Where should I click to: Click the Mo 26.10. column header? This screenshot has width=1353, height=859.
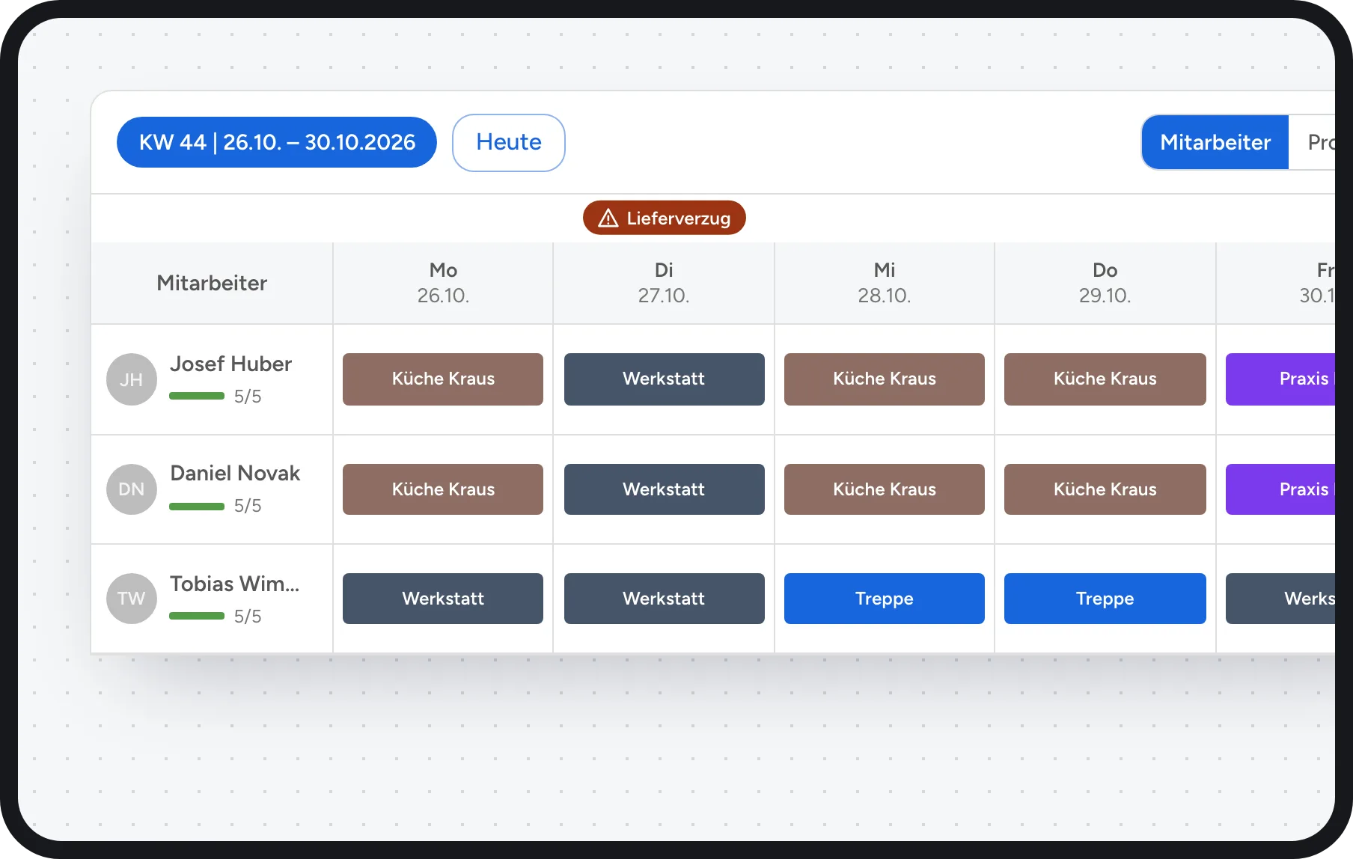click(x=443, y=283)
